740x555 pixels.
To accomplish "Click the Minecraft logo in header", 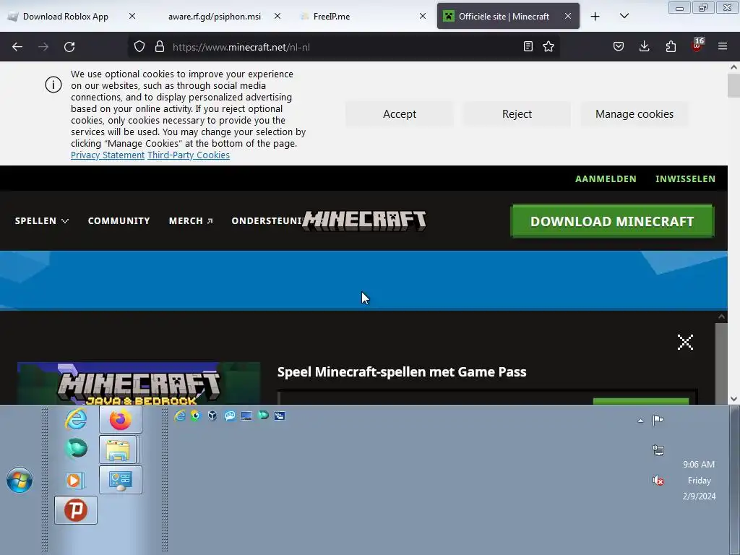I will 364,221.
